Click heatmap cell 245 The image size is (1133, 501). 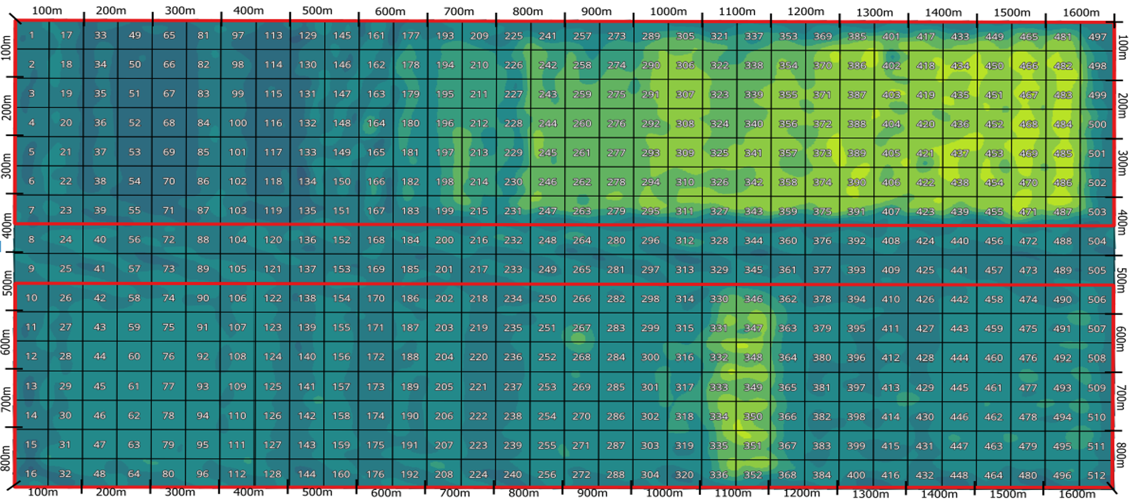[548, 153]
